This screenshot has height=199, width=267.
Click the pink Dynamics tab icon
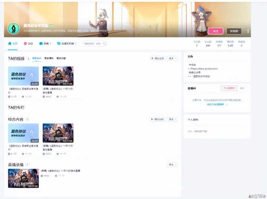25,43
